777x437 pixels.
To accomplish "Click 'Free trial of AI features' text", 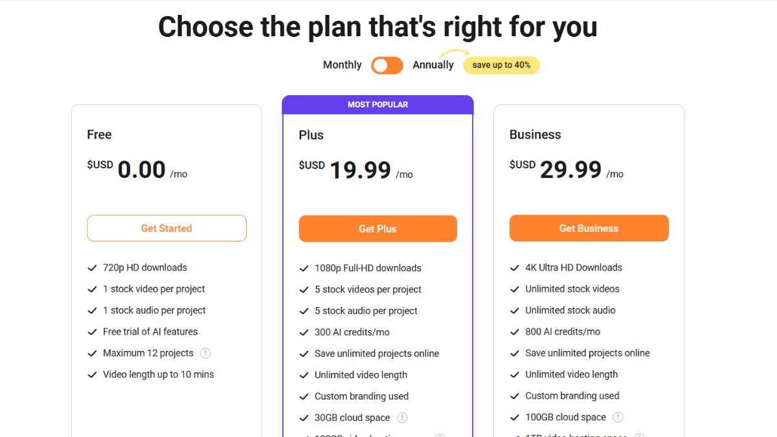I will tap(150, 331).
